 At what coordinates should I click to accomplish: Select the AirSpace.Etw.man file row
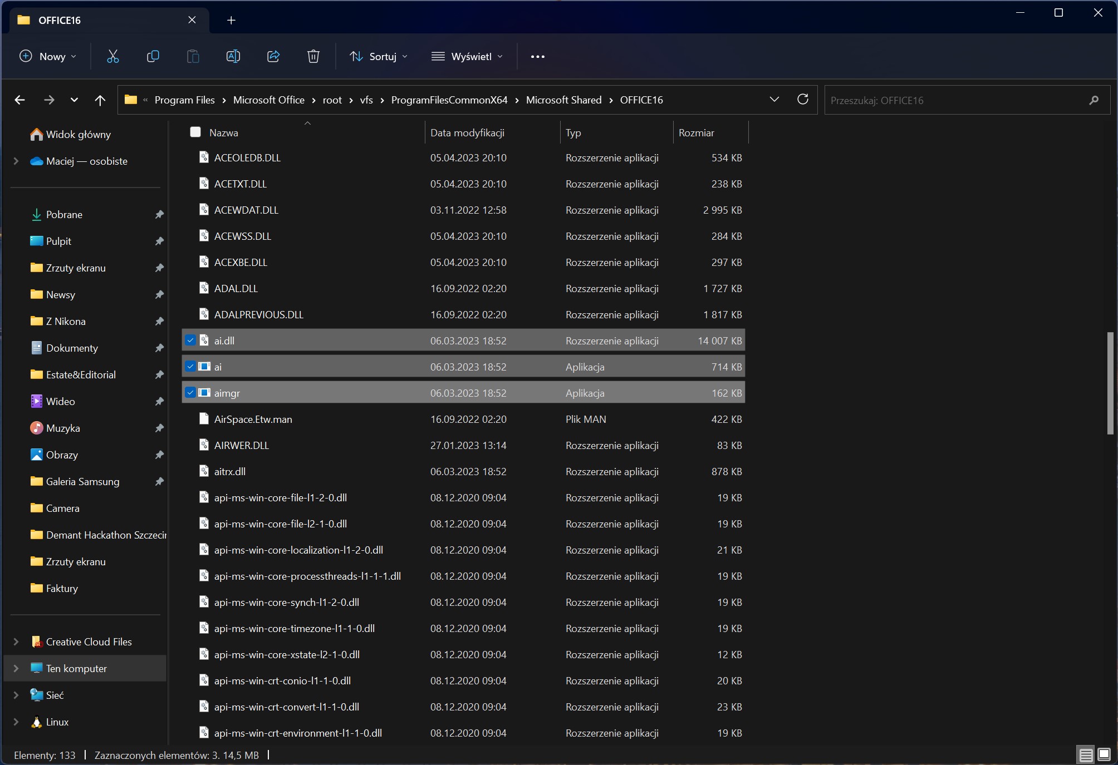[463, 419]
